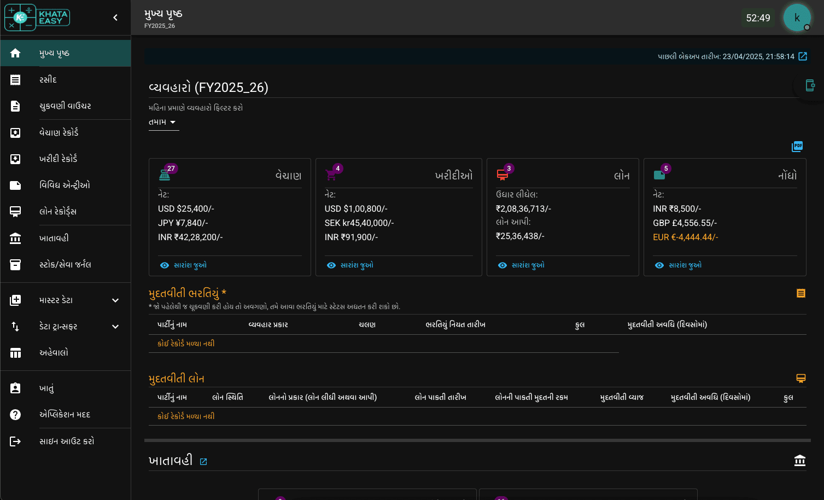
Task: Click the ભરતિયું નિયત તારીખ column header
Action: [x=455, y=324]
